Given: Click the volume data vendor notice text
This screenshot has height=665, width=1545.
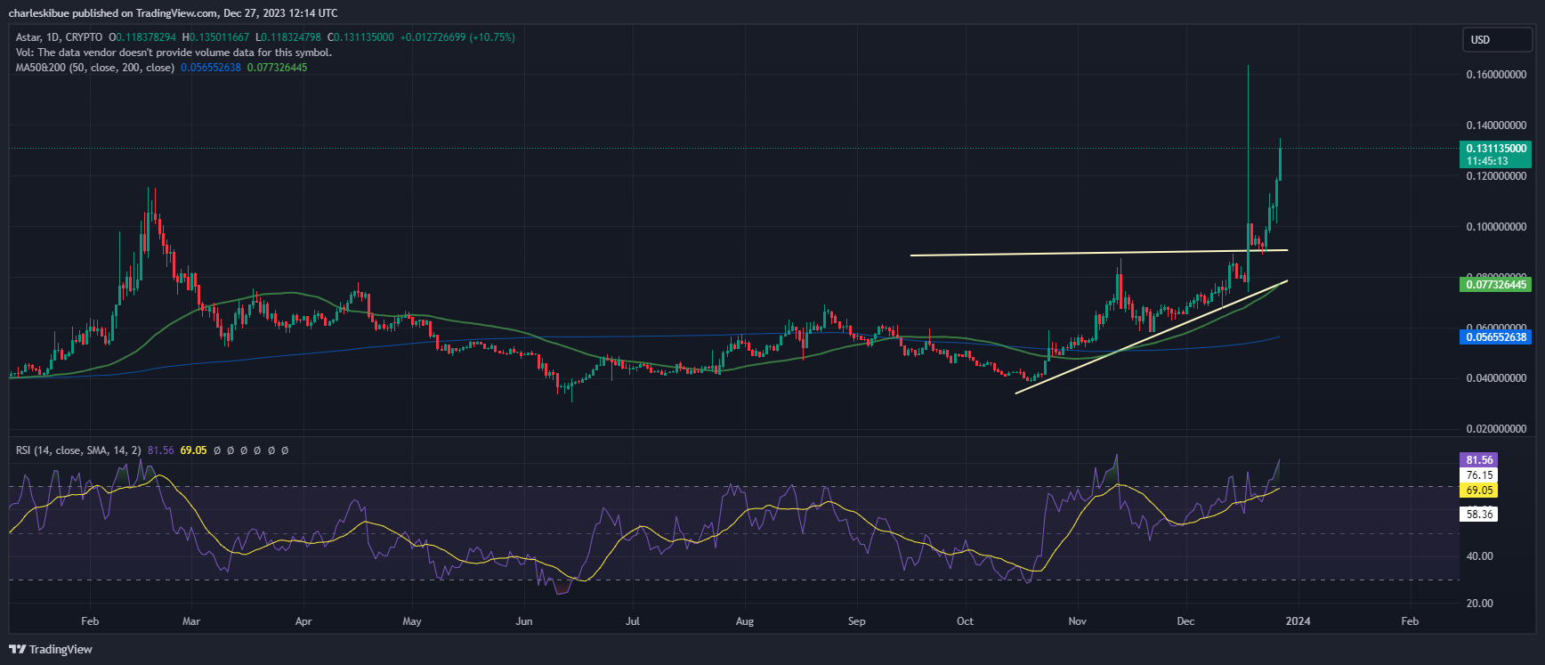Looking at the screenshot, I should [x=174, y=53].
